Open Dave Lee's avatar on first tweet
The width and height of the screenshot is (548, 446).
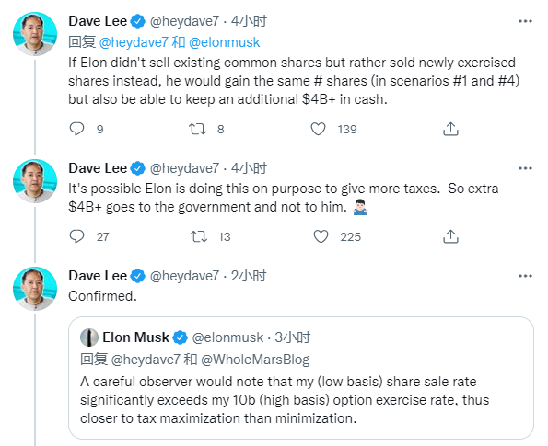(x=35, y=34)
